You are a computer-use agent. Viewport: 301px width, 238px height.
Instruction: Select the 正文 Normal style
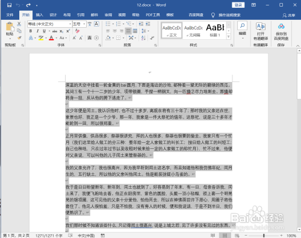[x=172, y=30]
